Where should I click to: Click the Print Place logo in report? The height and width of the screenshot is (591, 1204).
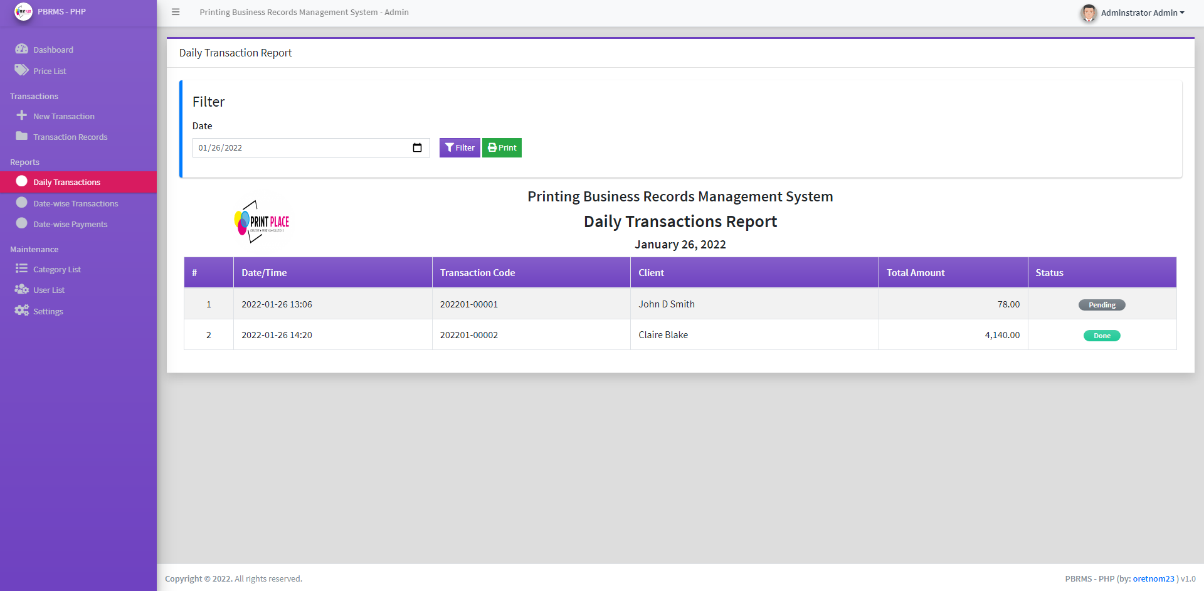[261, 221]
